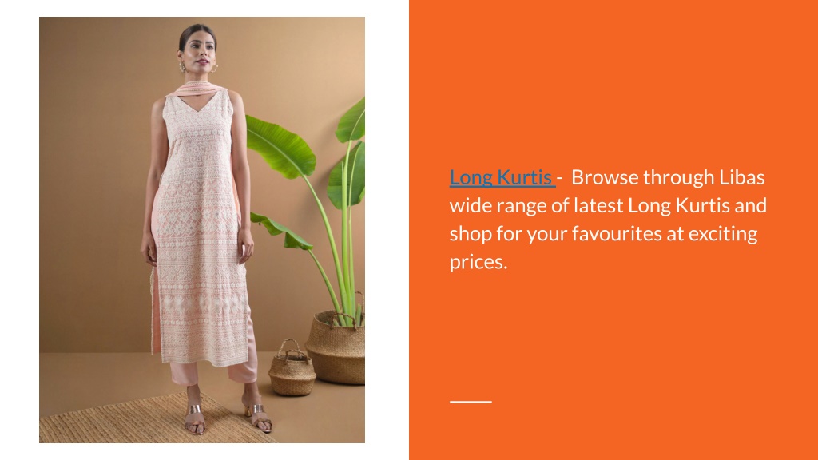Image resolution: width=818 pixels, height=460 pixels.
Task: Click the word 'favourites' in the text
Action: click(x=617, y=234)
